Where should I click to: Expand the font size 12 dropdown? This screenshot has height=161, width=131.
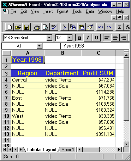point(69,38)
